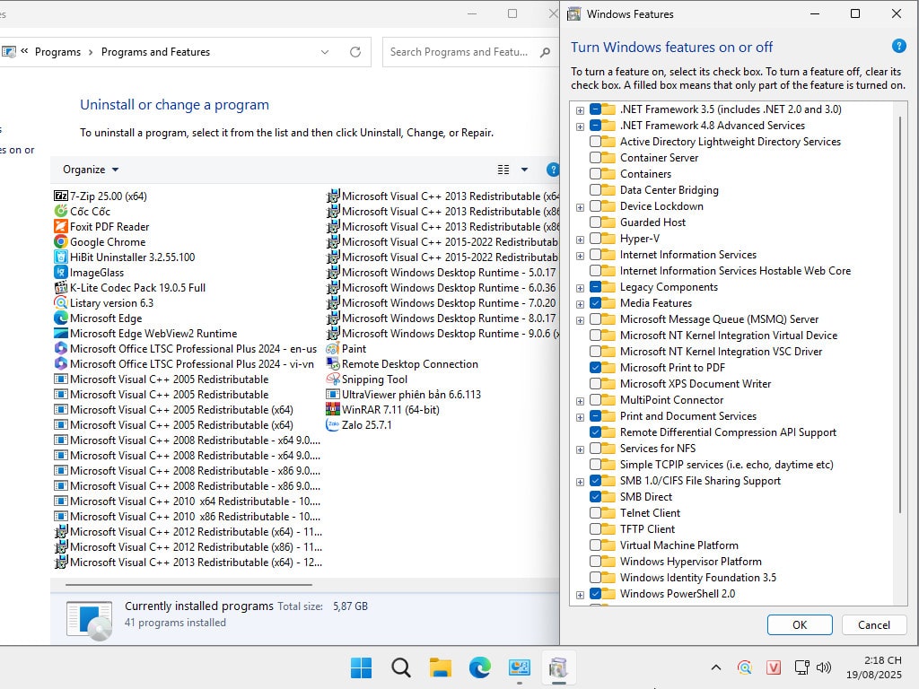The image size is (919, 689).
Task: Expand the Legacy Components node
Action: click(x=580, y=288)
